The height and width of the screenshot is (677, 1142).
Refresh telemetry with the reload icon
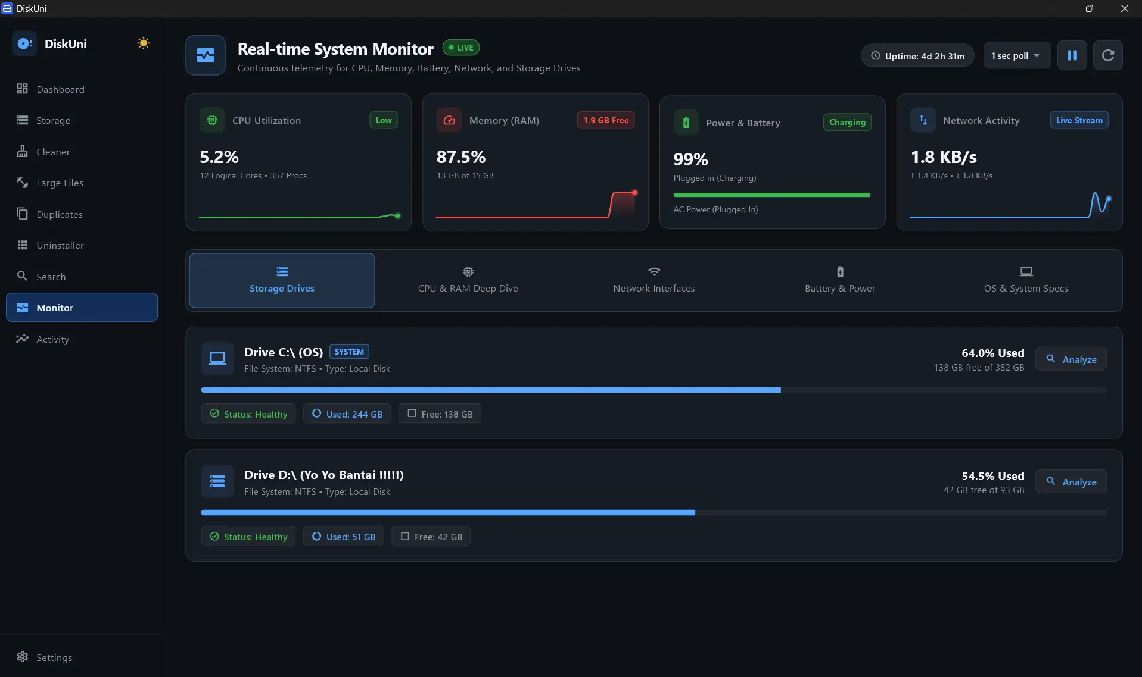[1108, 55]
